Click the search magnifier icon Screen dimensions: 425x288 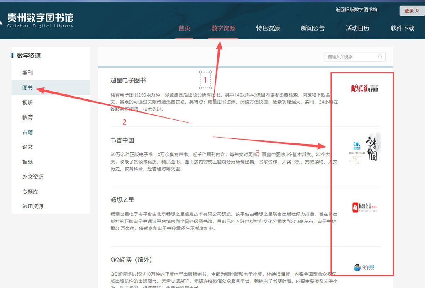coord(380,57)
